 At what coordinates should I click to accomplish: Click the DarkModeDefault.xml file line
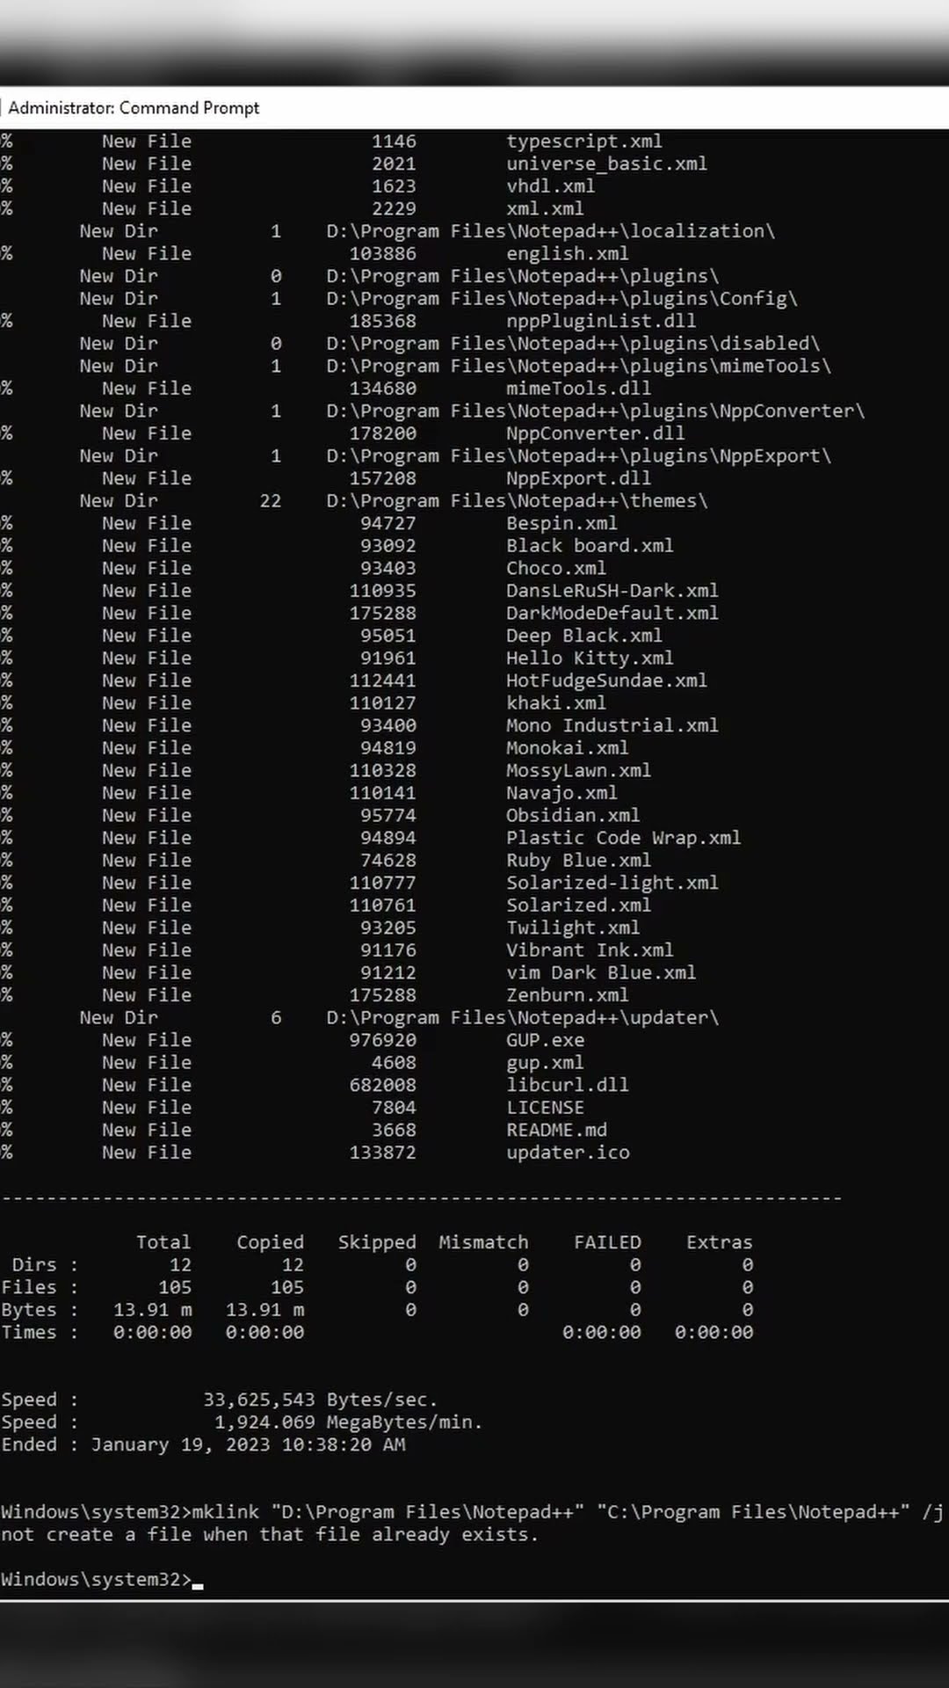pyautogui.click(x=612, y=613)
